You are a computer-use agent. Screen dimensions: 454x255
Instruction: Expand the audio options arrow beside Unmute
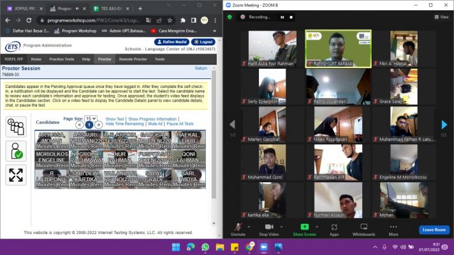pos(249,226)
